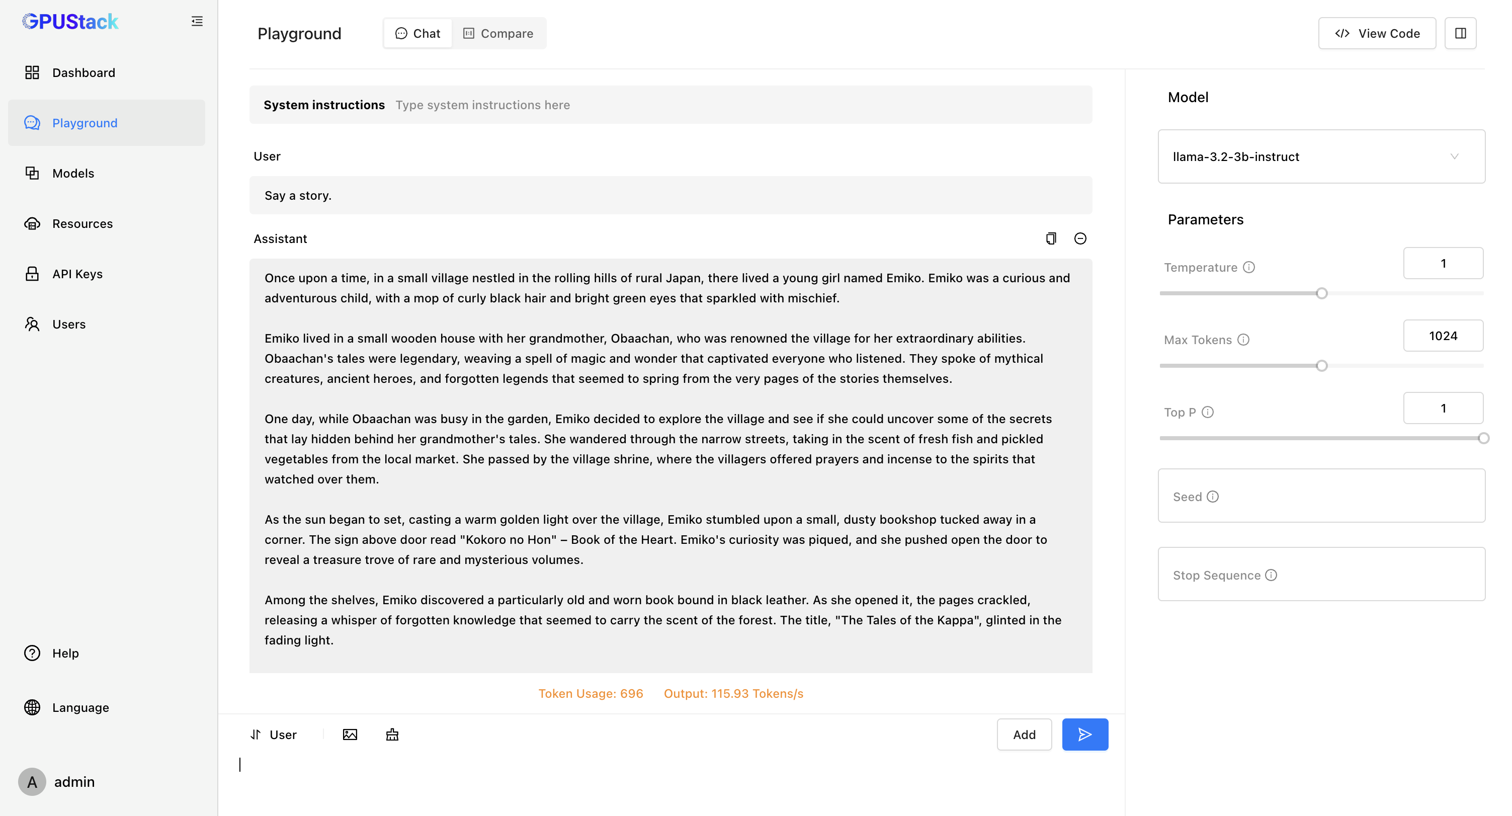Click the GPUStack dashboard icon
The image size is (1512, 816).
click(x=32, y=72)
